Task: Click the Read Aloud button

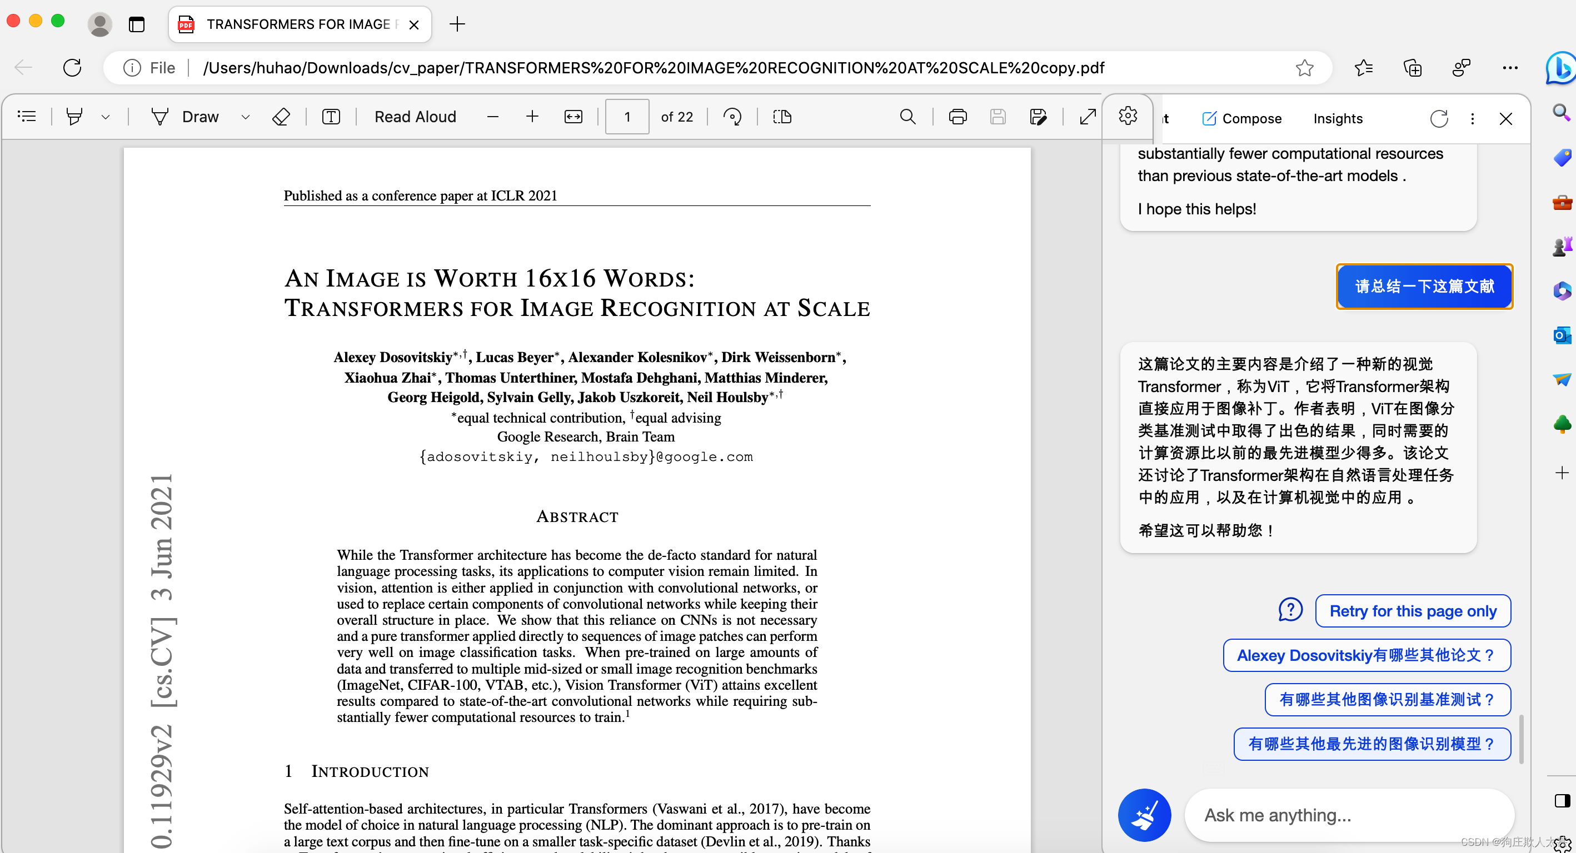Action: (415, 116)
